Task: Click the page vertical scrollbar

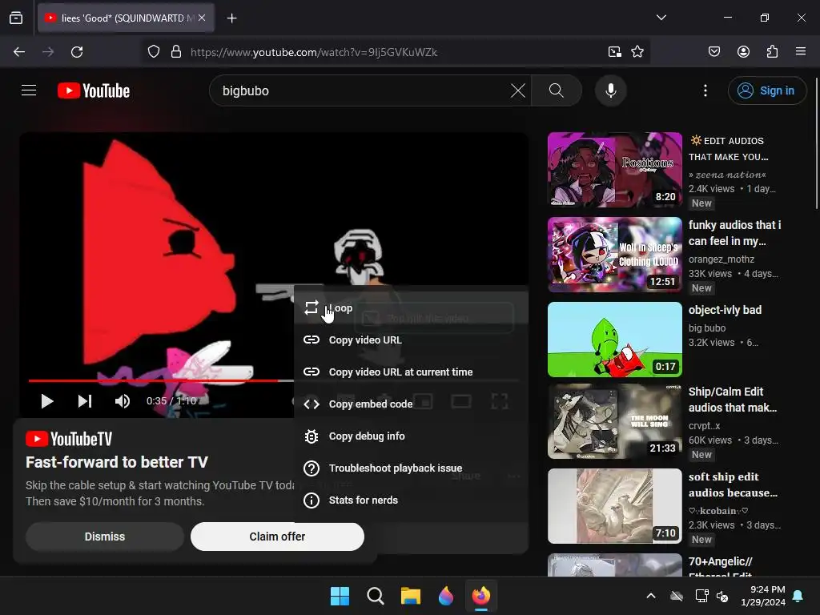Action: (816, 144)
